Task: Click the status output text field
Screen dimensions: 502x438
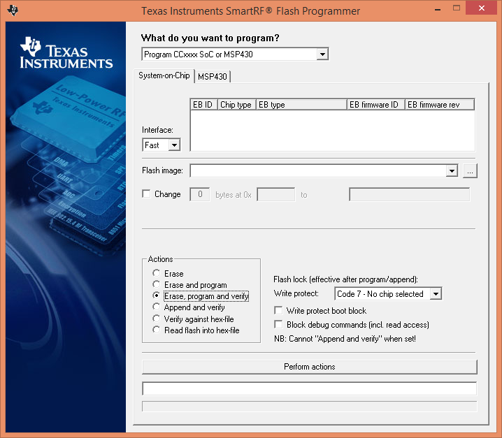Action: coord(310,388)
